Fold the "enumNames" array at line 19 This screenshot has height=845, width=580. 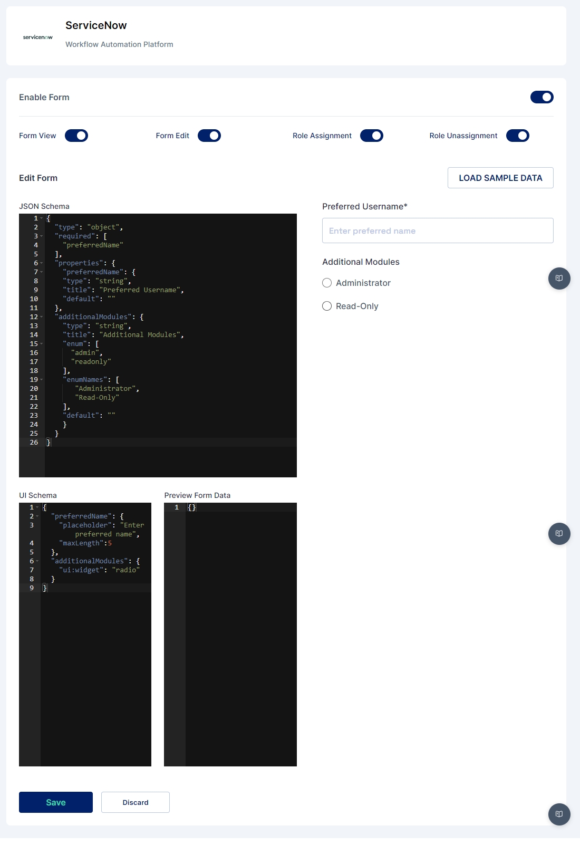tap(42, 380)
